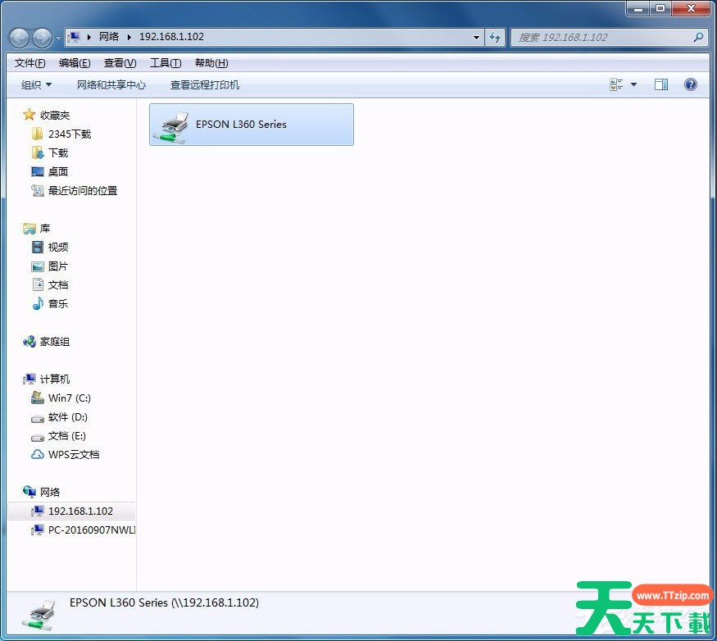Expand the address bar history dropdown
Image resolution: width=717 pixels, height=641 pixels.
(477, 37)
